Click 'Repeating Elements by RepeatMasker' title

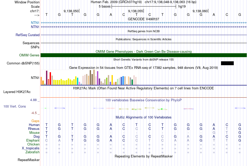(x=144, y=156)
